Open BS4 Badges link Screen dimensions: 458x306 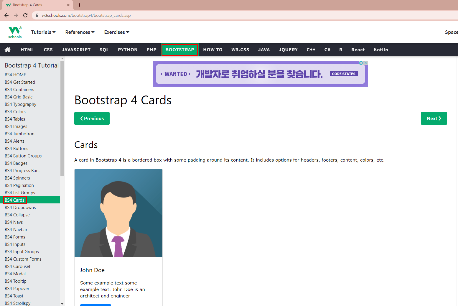tap(16, 163)
